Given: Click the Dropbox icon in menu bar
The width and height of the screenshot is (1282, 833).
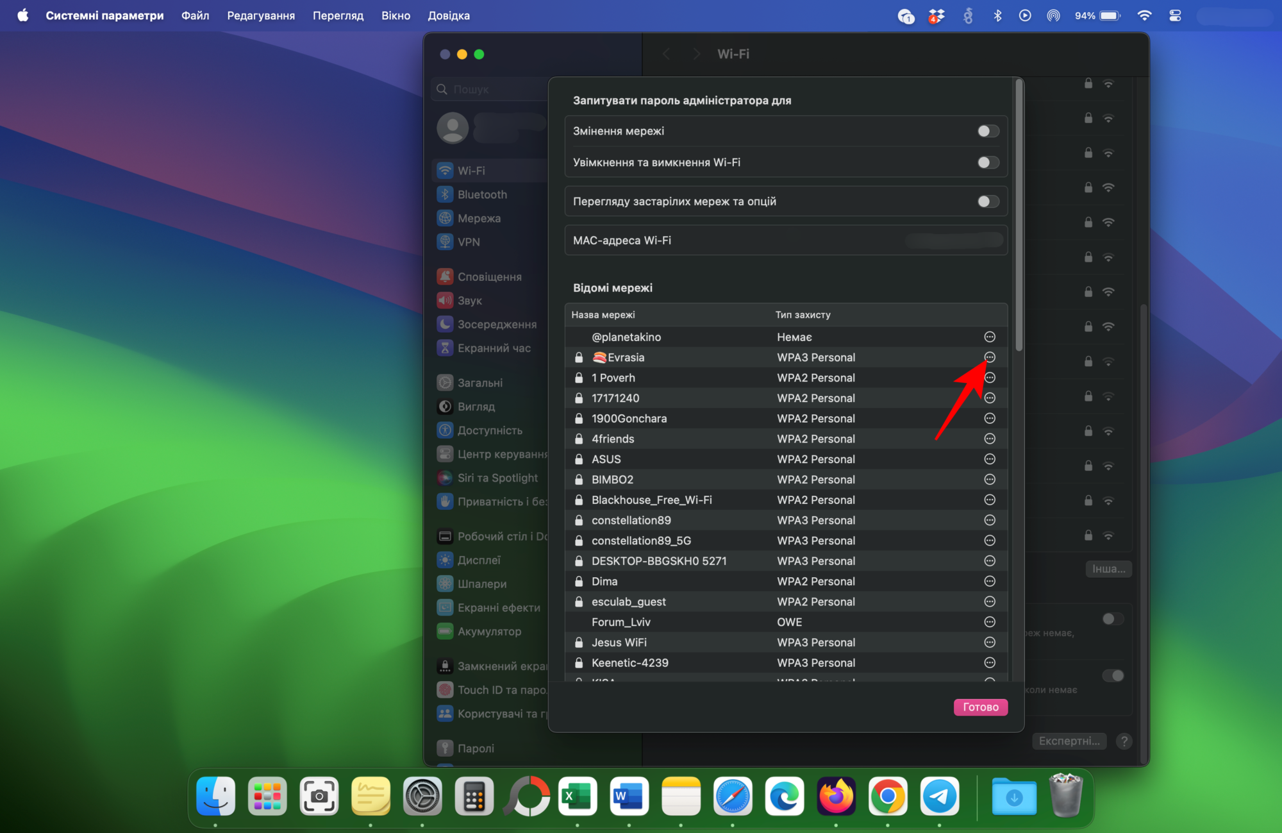Looking at the screenshot, I should pyautogui.click(x=937, y=15).
